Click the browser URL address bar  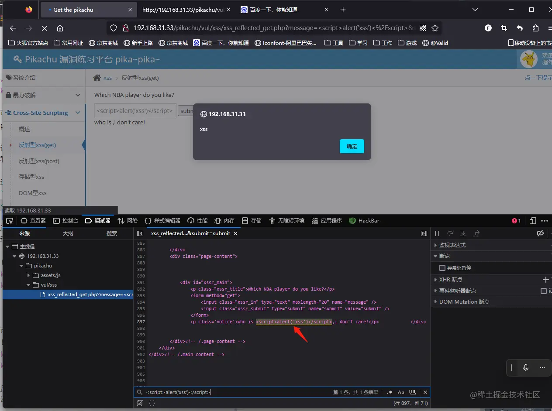(x=274, y=28)
